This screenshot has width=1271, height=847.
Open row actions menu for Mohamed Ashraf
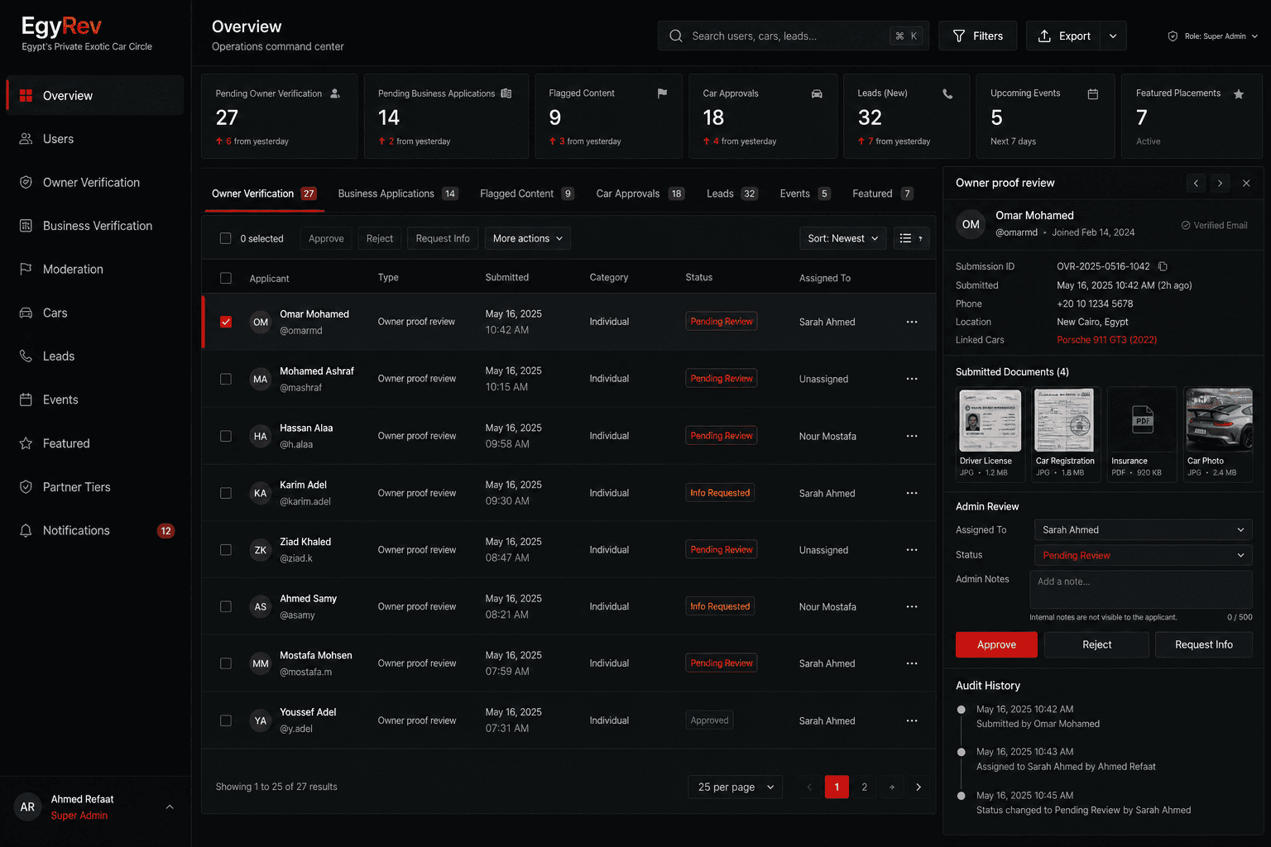(912, 379)
